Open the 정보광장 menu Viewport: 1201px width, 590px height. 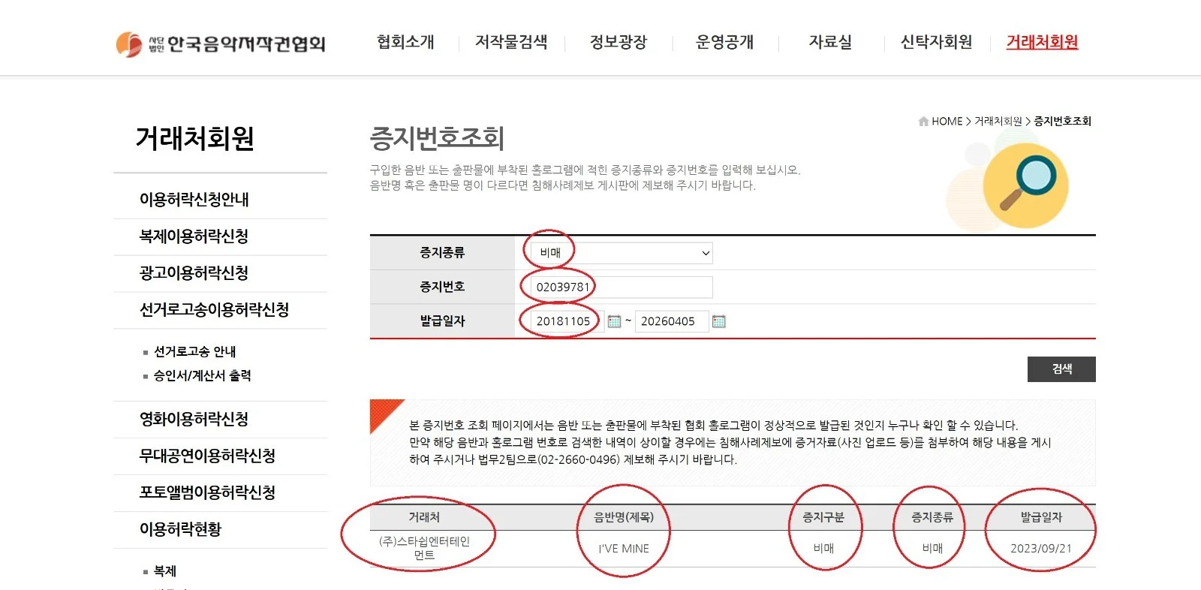pyautogui.click(x=619, y=42)
